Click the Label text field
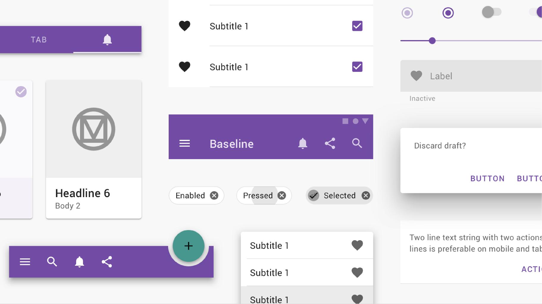The height and width of the screenshot is (304, 542). [x=476, y=76]
